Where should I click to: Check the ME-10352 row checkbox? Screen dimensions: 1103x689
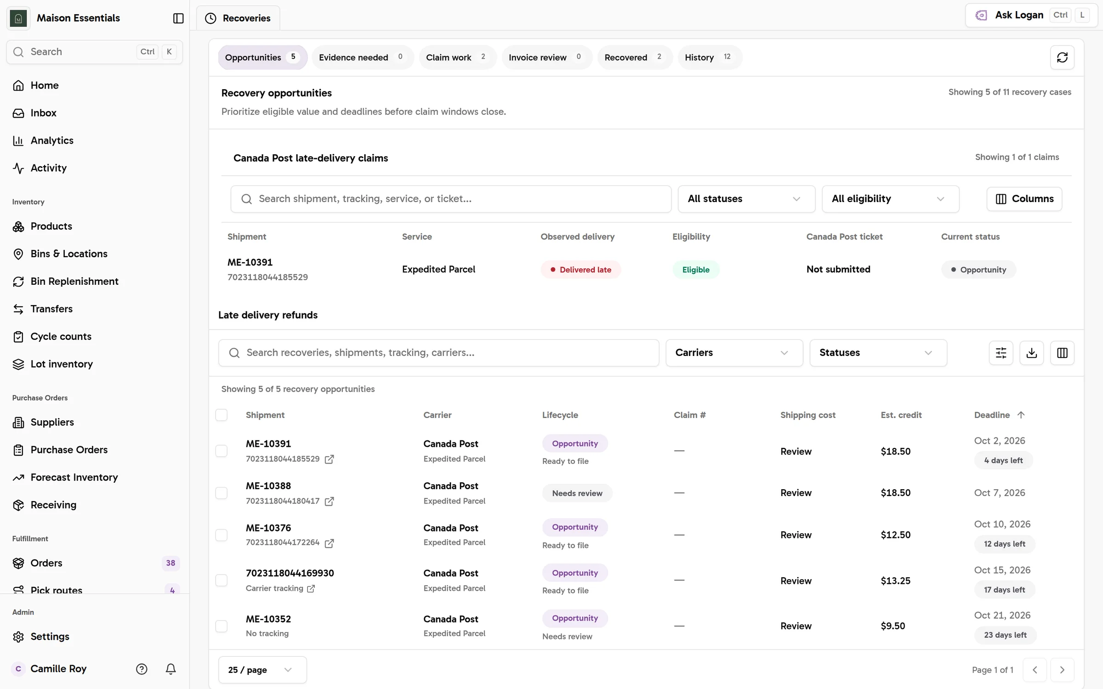point(222,626)
